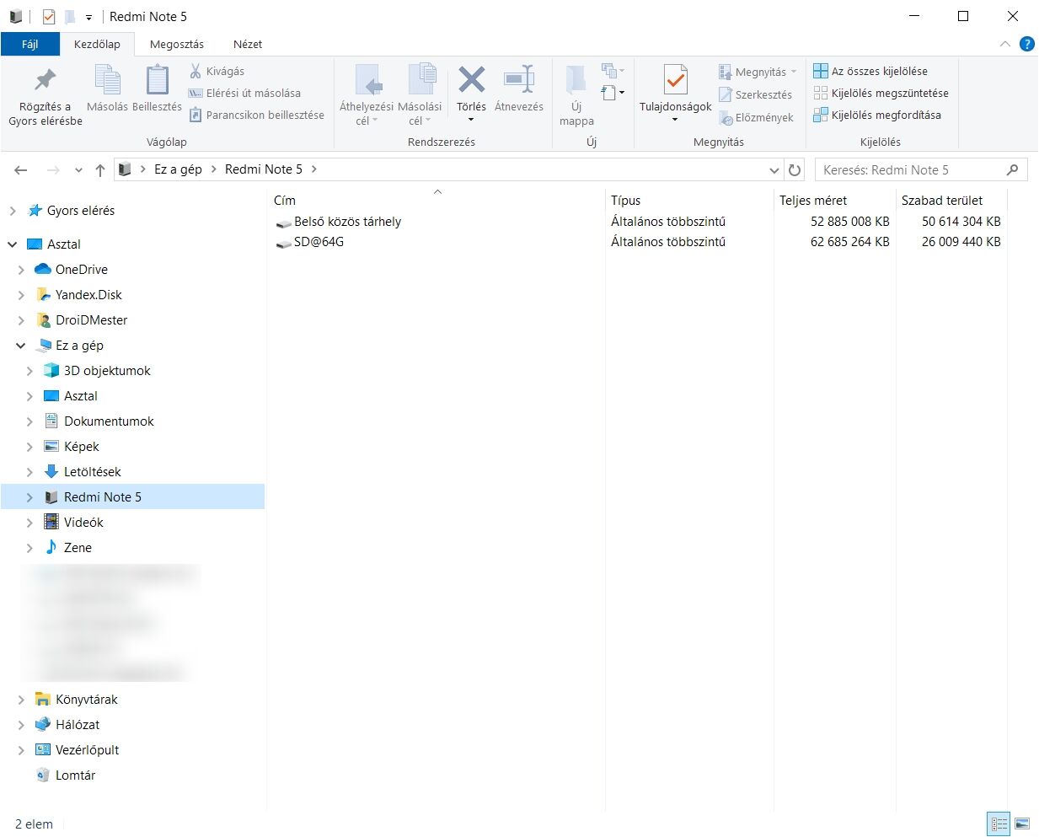The width and height of the screenshot is (1039, 837).
Task: Switch to details view in the status bar
Action: (999, 824)
